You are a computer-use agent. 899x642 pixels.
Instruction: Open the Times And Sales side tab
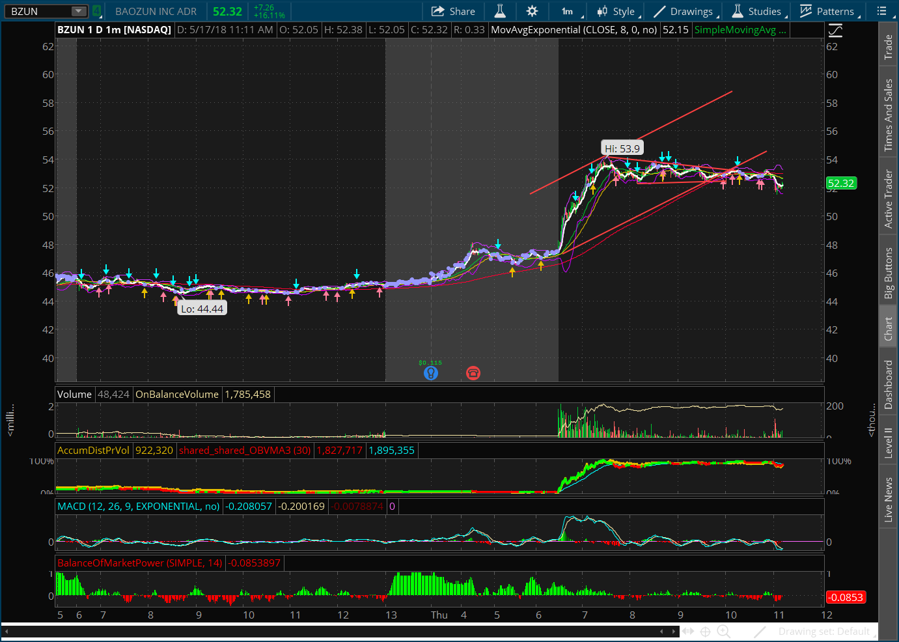pos(888,115)
